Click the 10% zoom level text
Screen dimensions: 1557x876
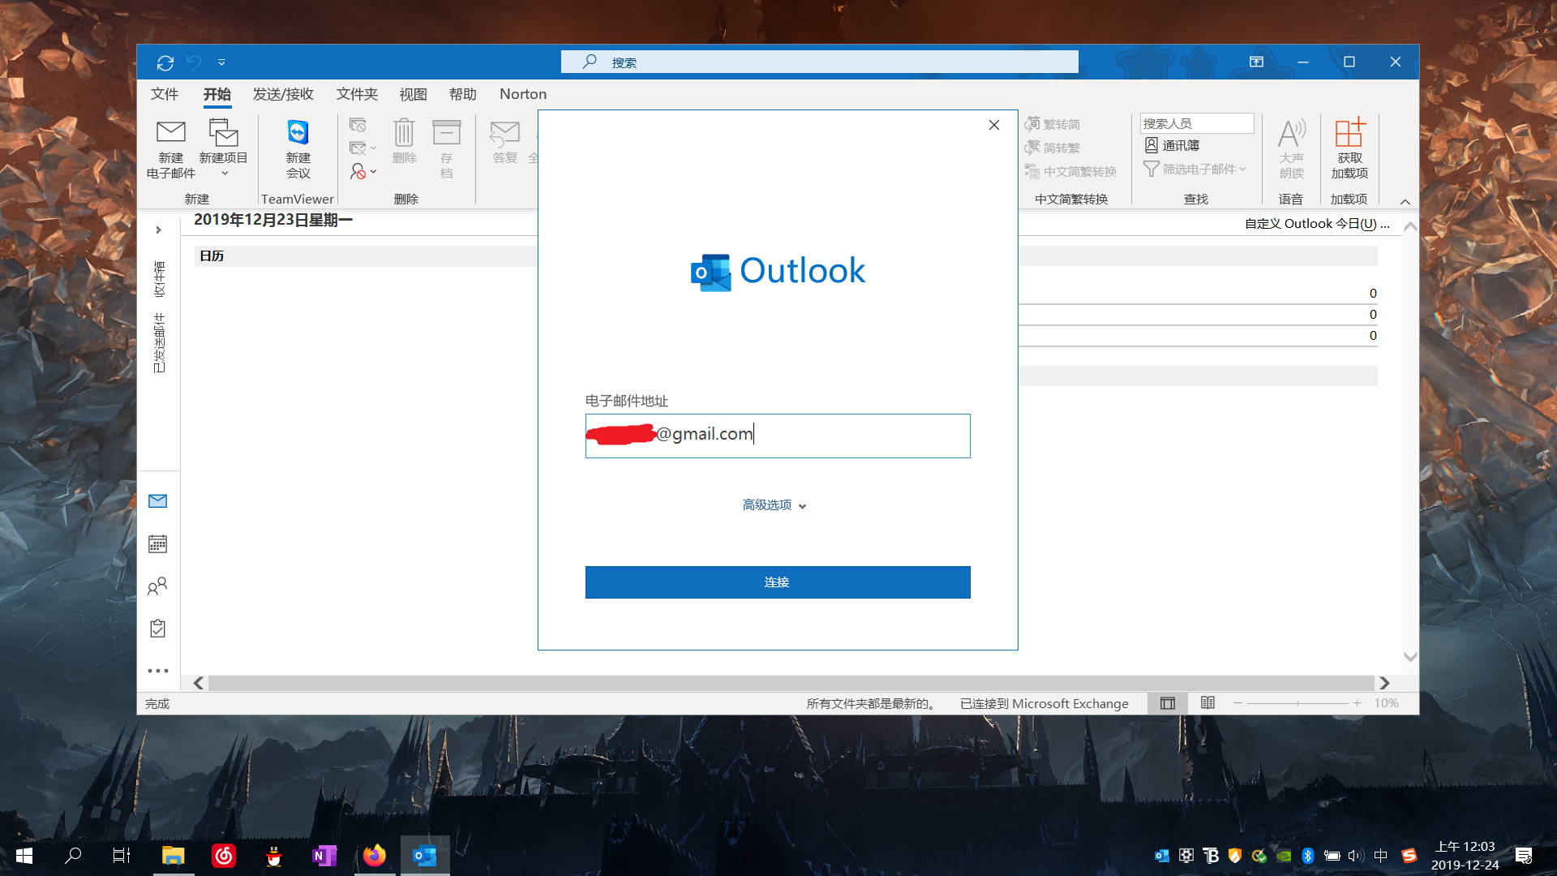click(x=1386, y=703)
